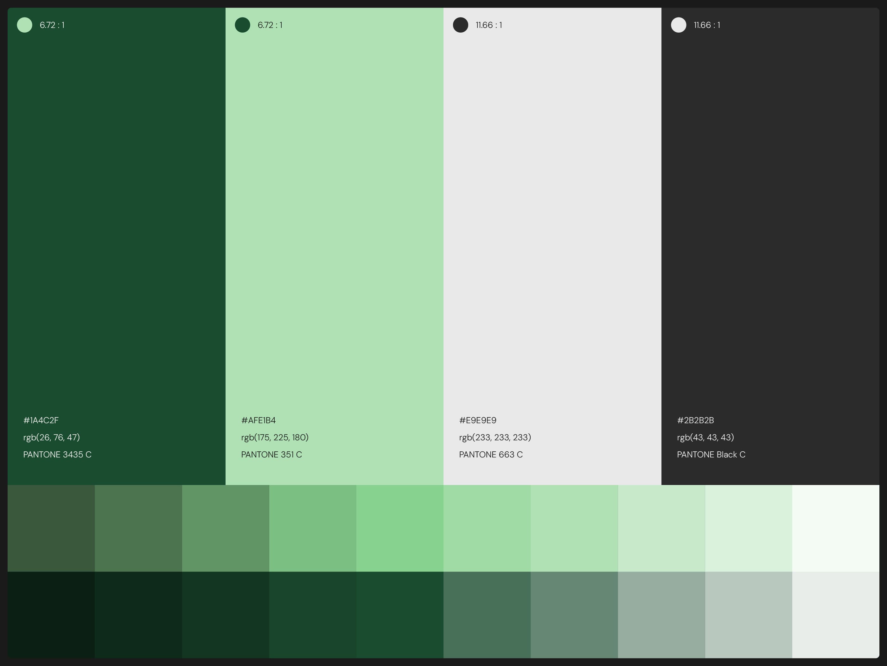The image size is (887, 666).
Task: Click the dark green contrast circle showing 6.72:1
Action: tap(242, 25)
